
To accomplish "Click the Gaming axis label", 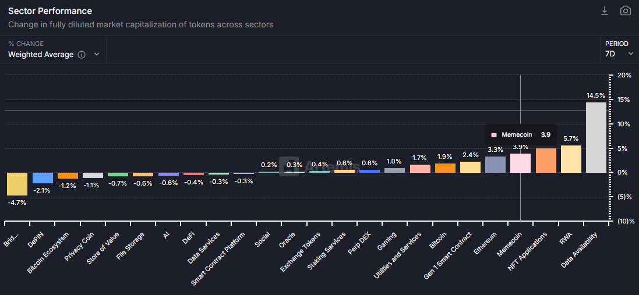I will (x=387, y=240).
